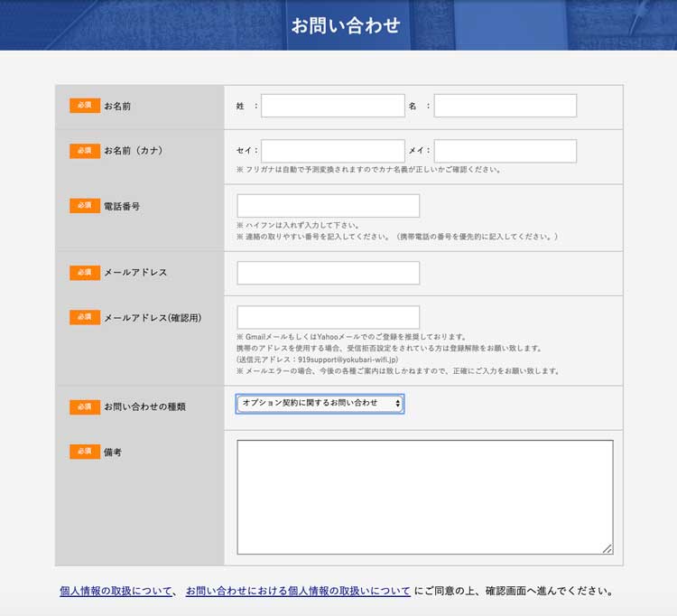Open お問い合わせにおける個人情報の取扱いについて link
This screenshot has width=677, height=616.
pyautogui.click(x=298, y=592)
